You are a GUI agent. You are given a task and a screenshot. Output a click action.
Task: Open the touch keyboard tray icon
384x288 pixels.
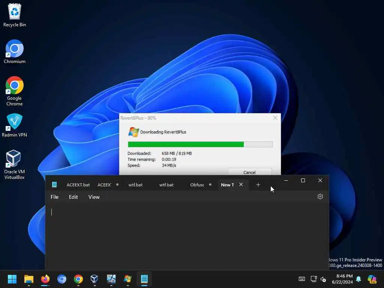[302, 279]
